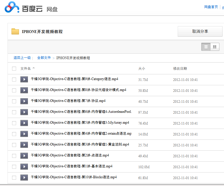The height and width of the screenshot is (186, 224).
Task: Click current breadcrumb IPHONE开发视频教程
Action: tap(73, 58)
